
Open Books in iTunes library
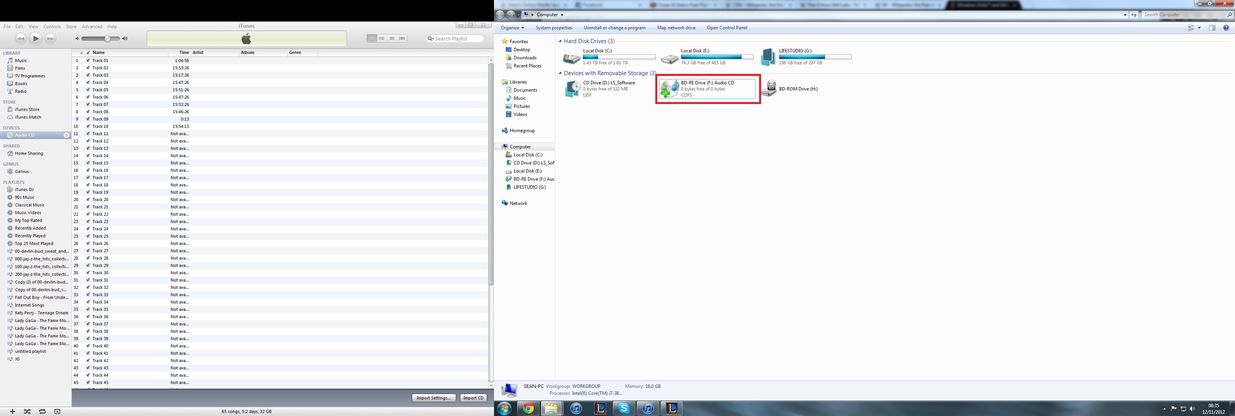[x=21, y=84]
